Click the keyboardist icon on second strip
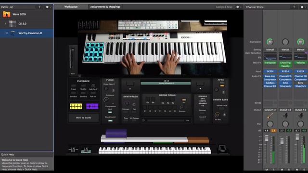 (285, 116)
